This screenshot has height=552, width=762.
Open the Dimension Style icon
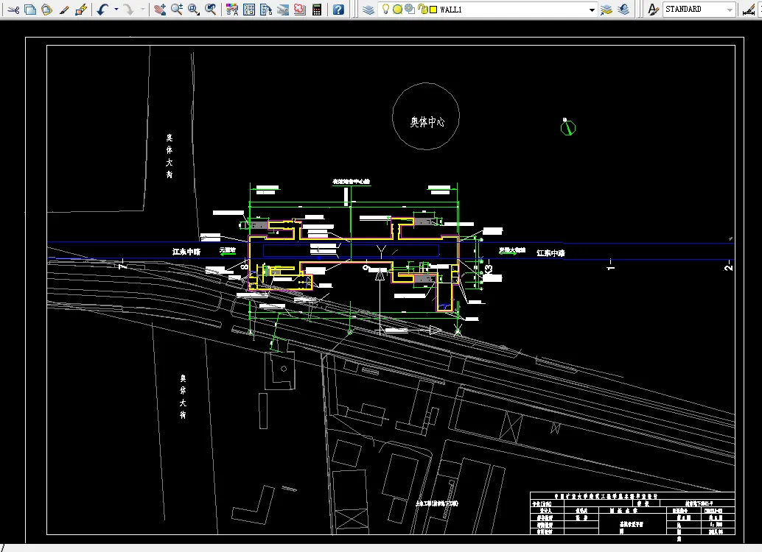pyautogui.click(x=749, y=10)
